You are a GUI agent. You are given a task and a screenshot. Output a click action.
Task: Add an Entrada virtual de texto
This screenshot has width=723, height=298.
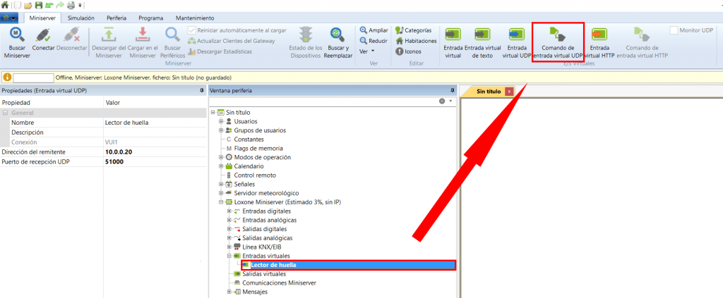click(x=482, y=35)
